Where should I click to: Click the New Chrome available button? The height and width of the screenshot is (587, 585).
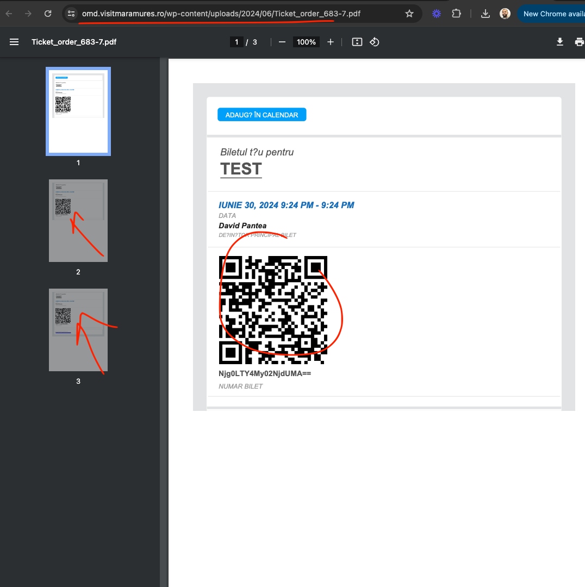click(x=551, y=14)
